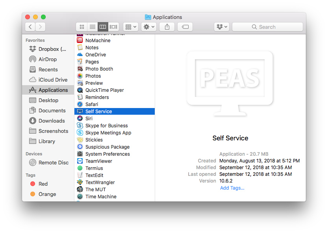Select Remote Disc under Devices
The image size is (328, 233).
click(x=48, y=162)
